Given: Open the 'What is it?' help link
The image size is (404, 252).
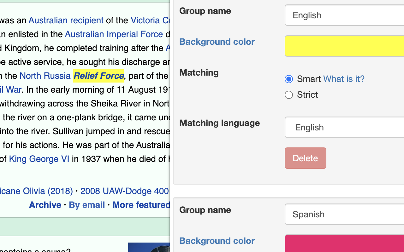Looking at the screenshot, I should (x=344, y=79).
